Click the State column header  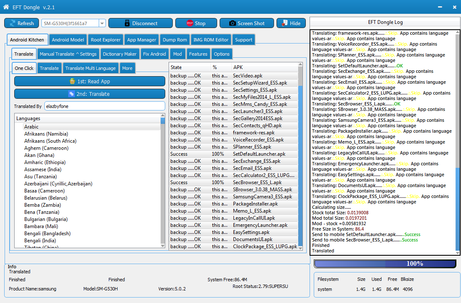point(190,67)
